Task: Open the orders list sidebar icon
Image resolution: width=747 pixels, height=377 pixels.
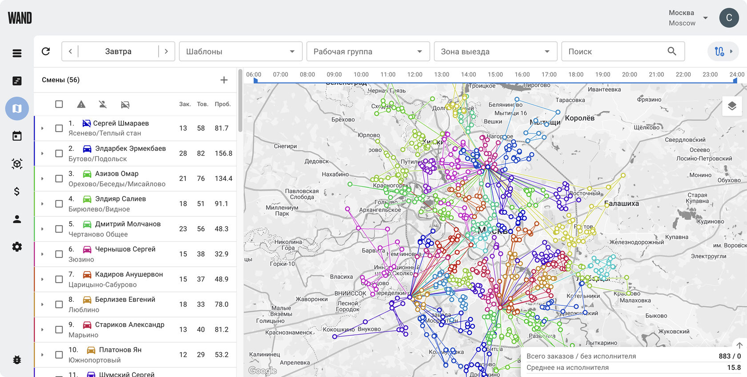Action: tap(17, 81)
